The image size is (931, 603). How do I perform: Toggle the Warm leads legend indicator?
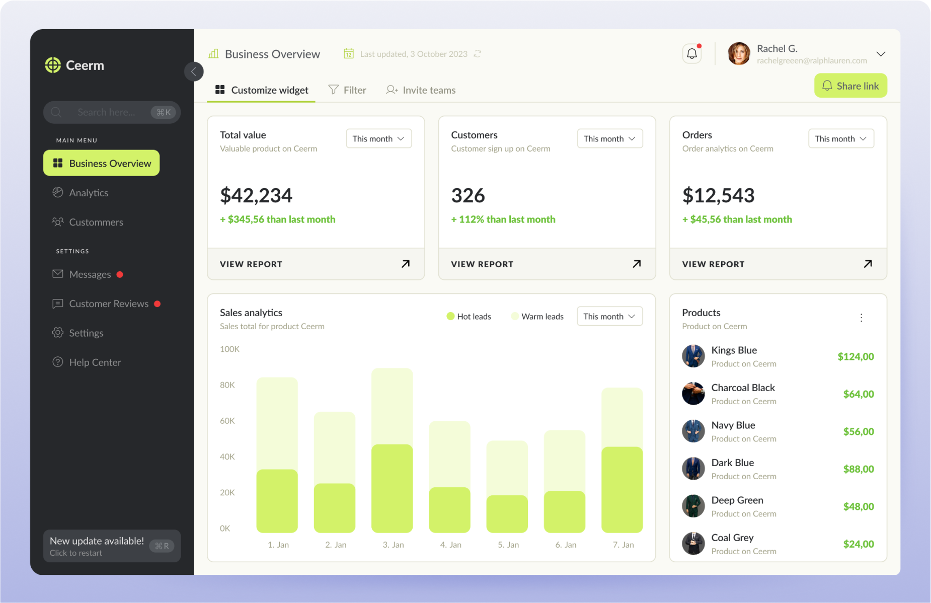click(x=514, y=316)
